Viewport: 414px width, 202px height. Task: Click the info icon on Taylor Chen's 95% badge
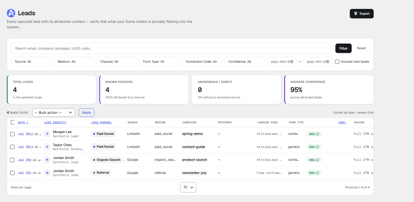[318, 147]
